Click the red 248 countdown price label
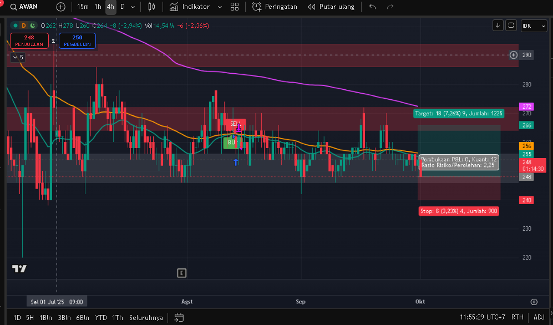This screenshot has height=325, width=553. (532, 165)
